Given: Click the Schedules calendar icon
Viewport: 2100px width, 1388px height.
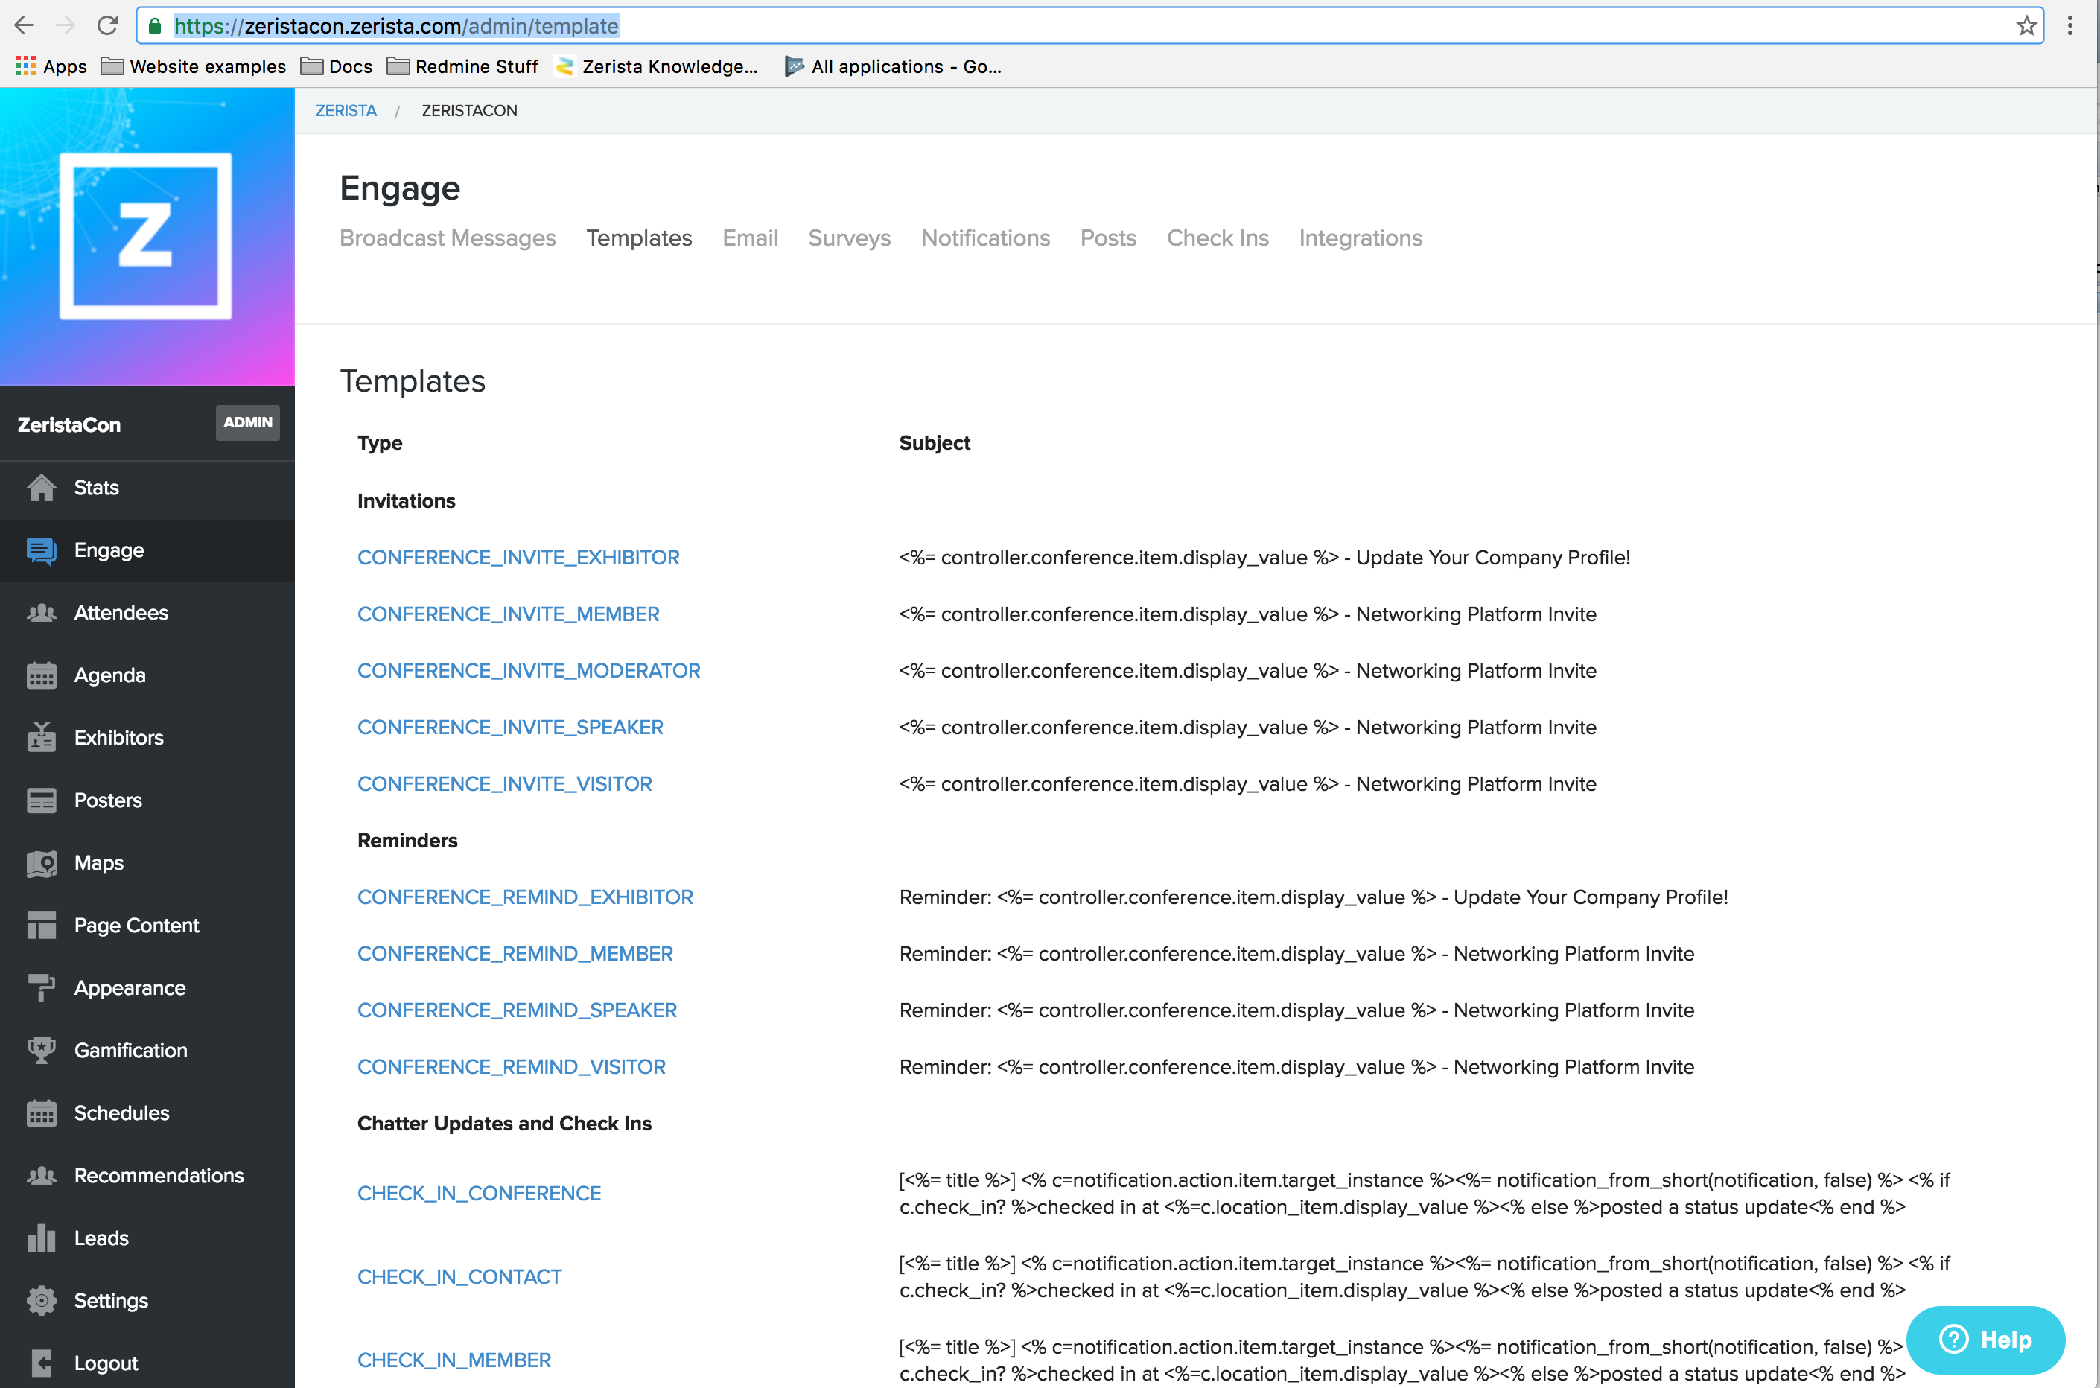Looking at the screenshot, I should pyautogui.click(x=42, y=1113).
